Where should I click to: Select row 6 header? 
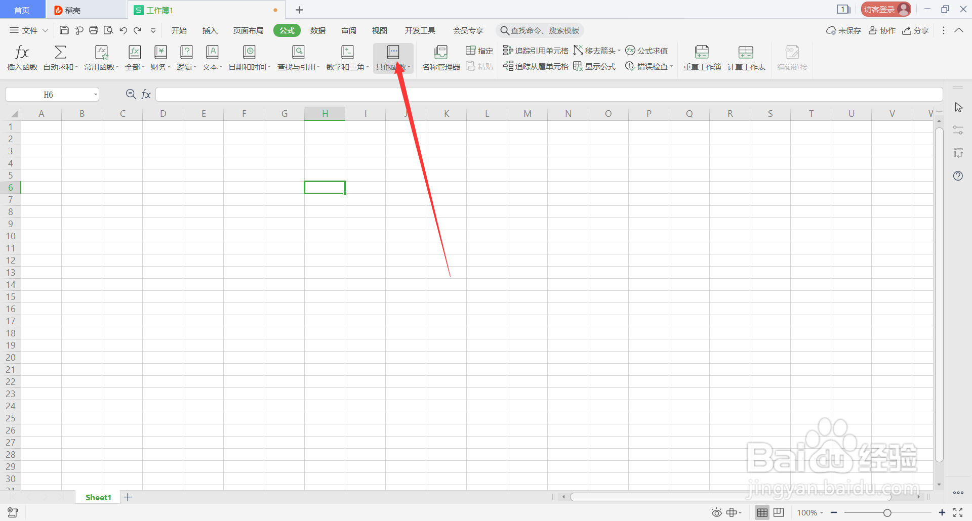(x=10, y=188)
